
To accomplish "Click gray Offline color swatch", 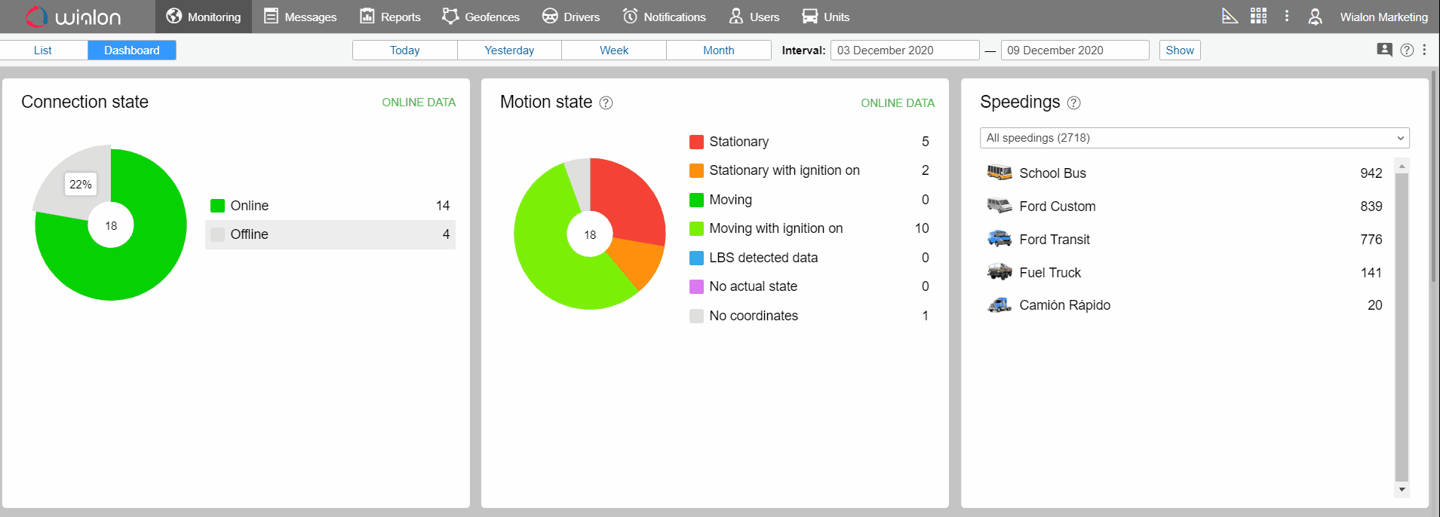I will point(218,234).
